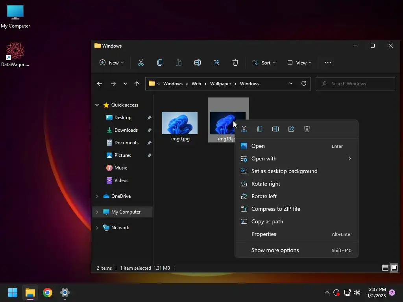The height and width of the screenshot is (302, 403).
Task: Click Show more options
Action: coord(297,250)
